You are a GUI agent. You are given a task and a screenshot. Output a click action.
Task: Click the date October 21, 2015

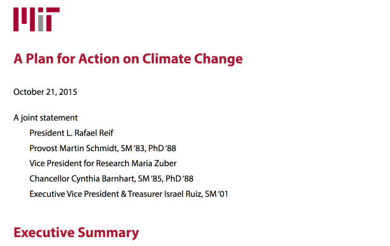(x=45, y=92)
